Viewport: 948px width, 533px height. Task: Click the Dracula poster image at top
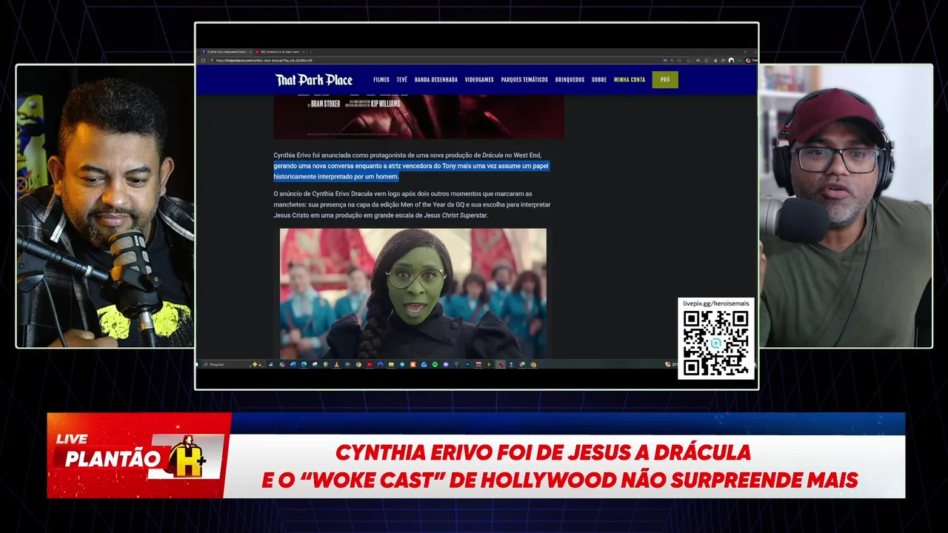tap(418, 116)
